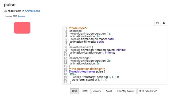Click the "/*base code*/" comment line
This screenshot has width=171, height=97.
pos(78,28)
